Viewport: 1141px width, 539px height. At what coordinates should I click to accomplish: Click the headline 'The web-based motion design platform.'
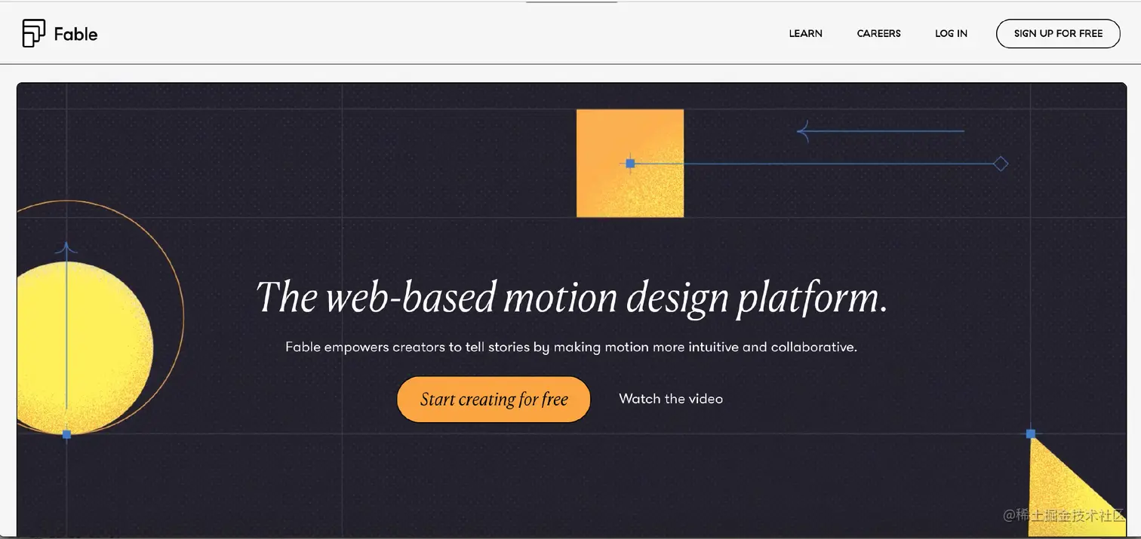(x=571, y=297)
